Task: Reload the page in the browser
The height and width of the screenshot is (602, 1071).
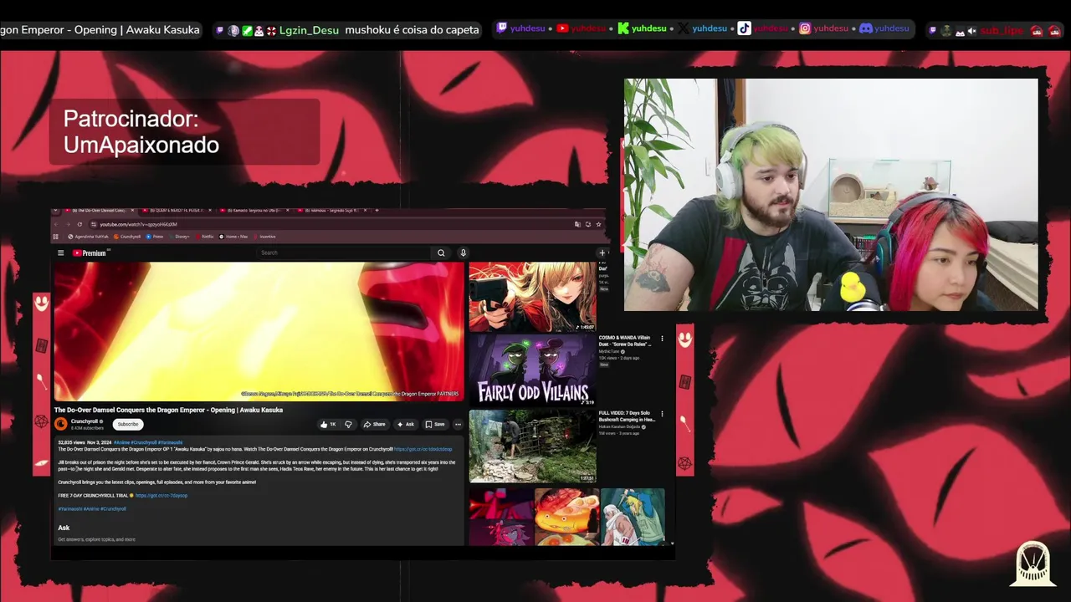Action: coord(79,224)
